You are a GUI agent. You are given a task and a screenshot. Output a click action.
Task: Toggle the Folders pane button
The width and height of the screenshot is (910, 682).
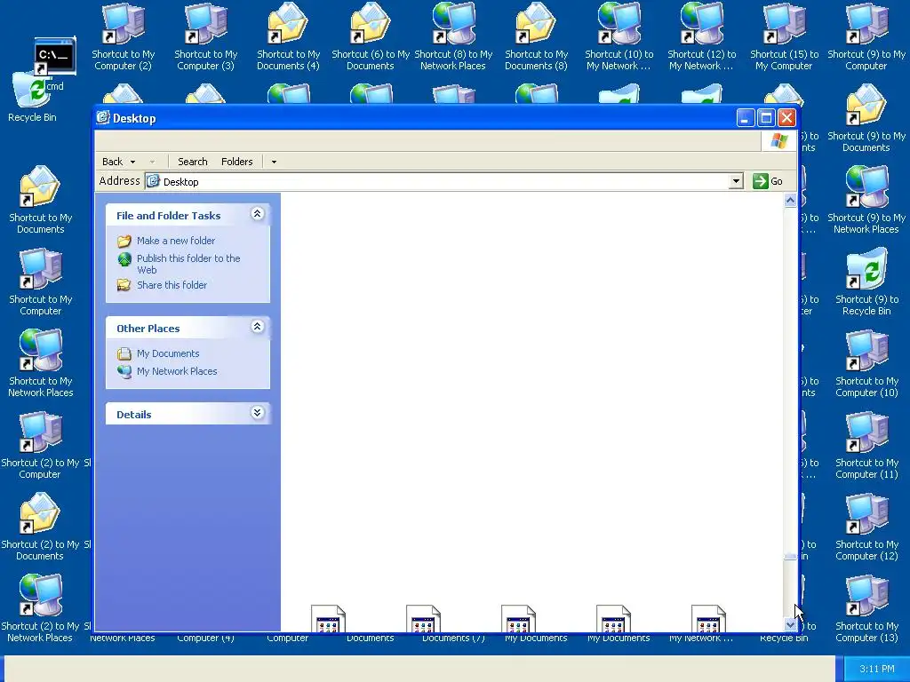236,162
